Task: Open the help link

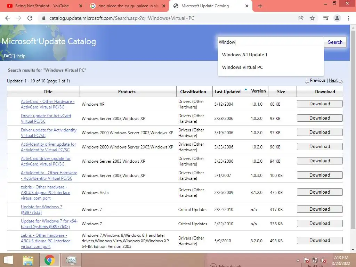Action: coord(21,56)
